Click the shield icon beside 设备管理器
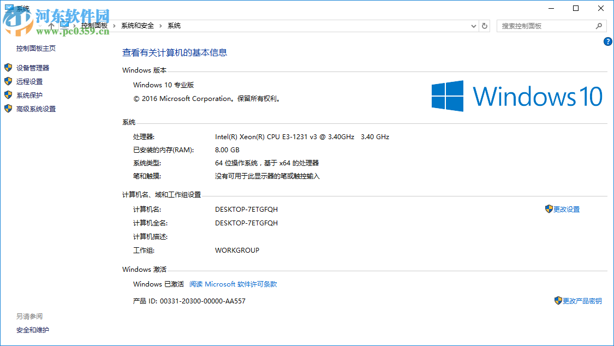 [8, 67]
